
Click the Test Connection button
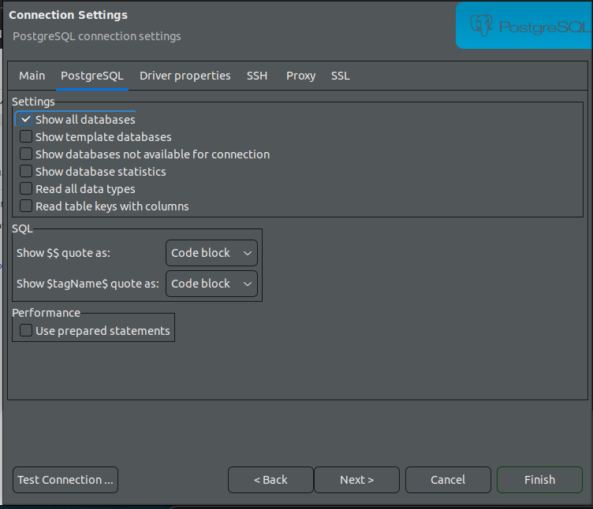coord(65,480)
